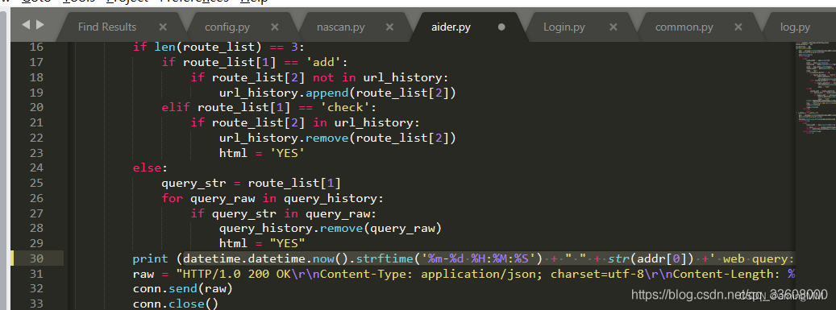Viewport: 836px width, 310px height.
Task: Click line number 24 in the gutter
Action: [x=36, y=167]
